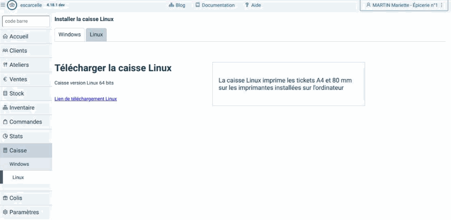
Task: Open the Documentation link
Action: click(x=215, y=5)
